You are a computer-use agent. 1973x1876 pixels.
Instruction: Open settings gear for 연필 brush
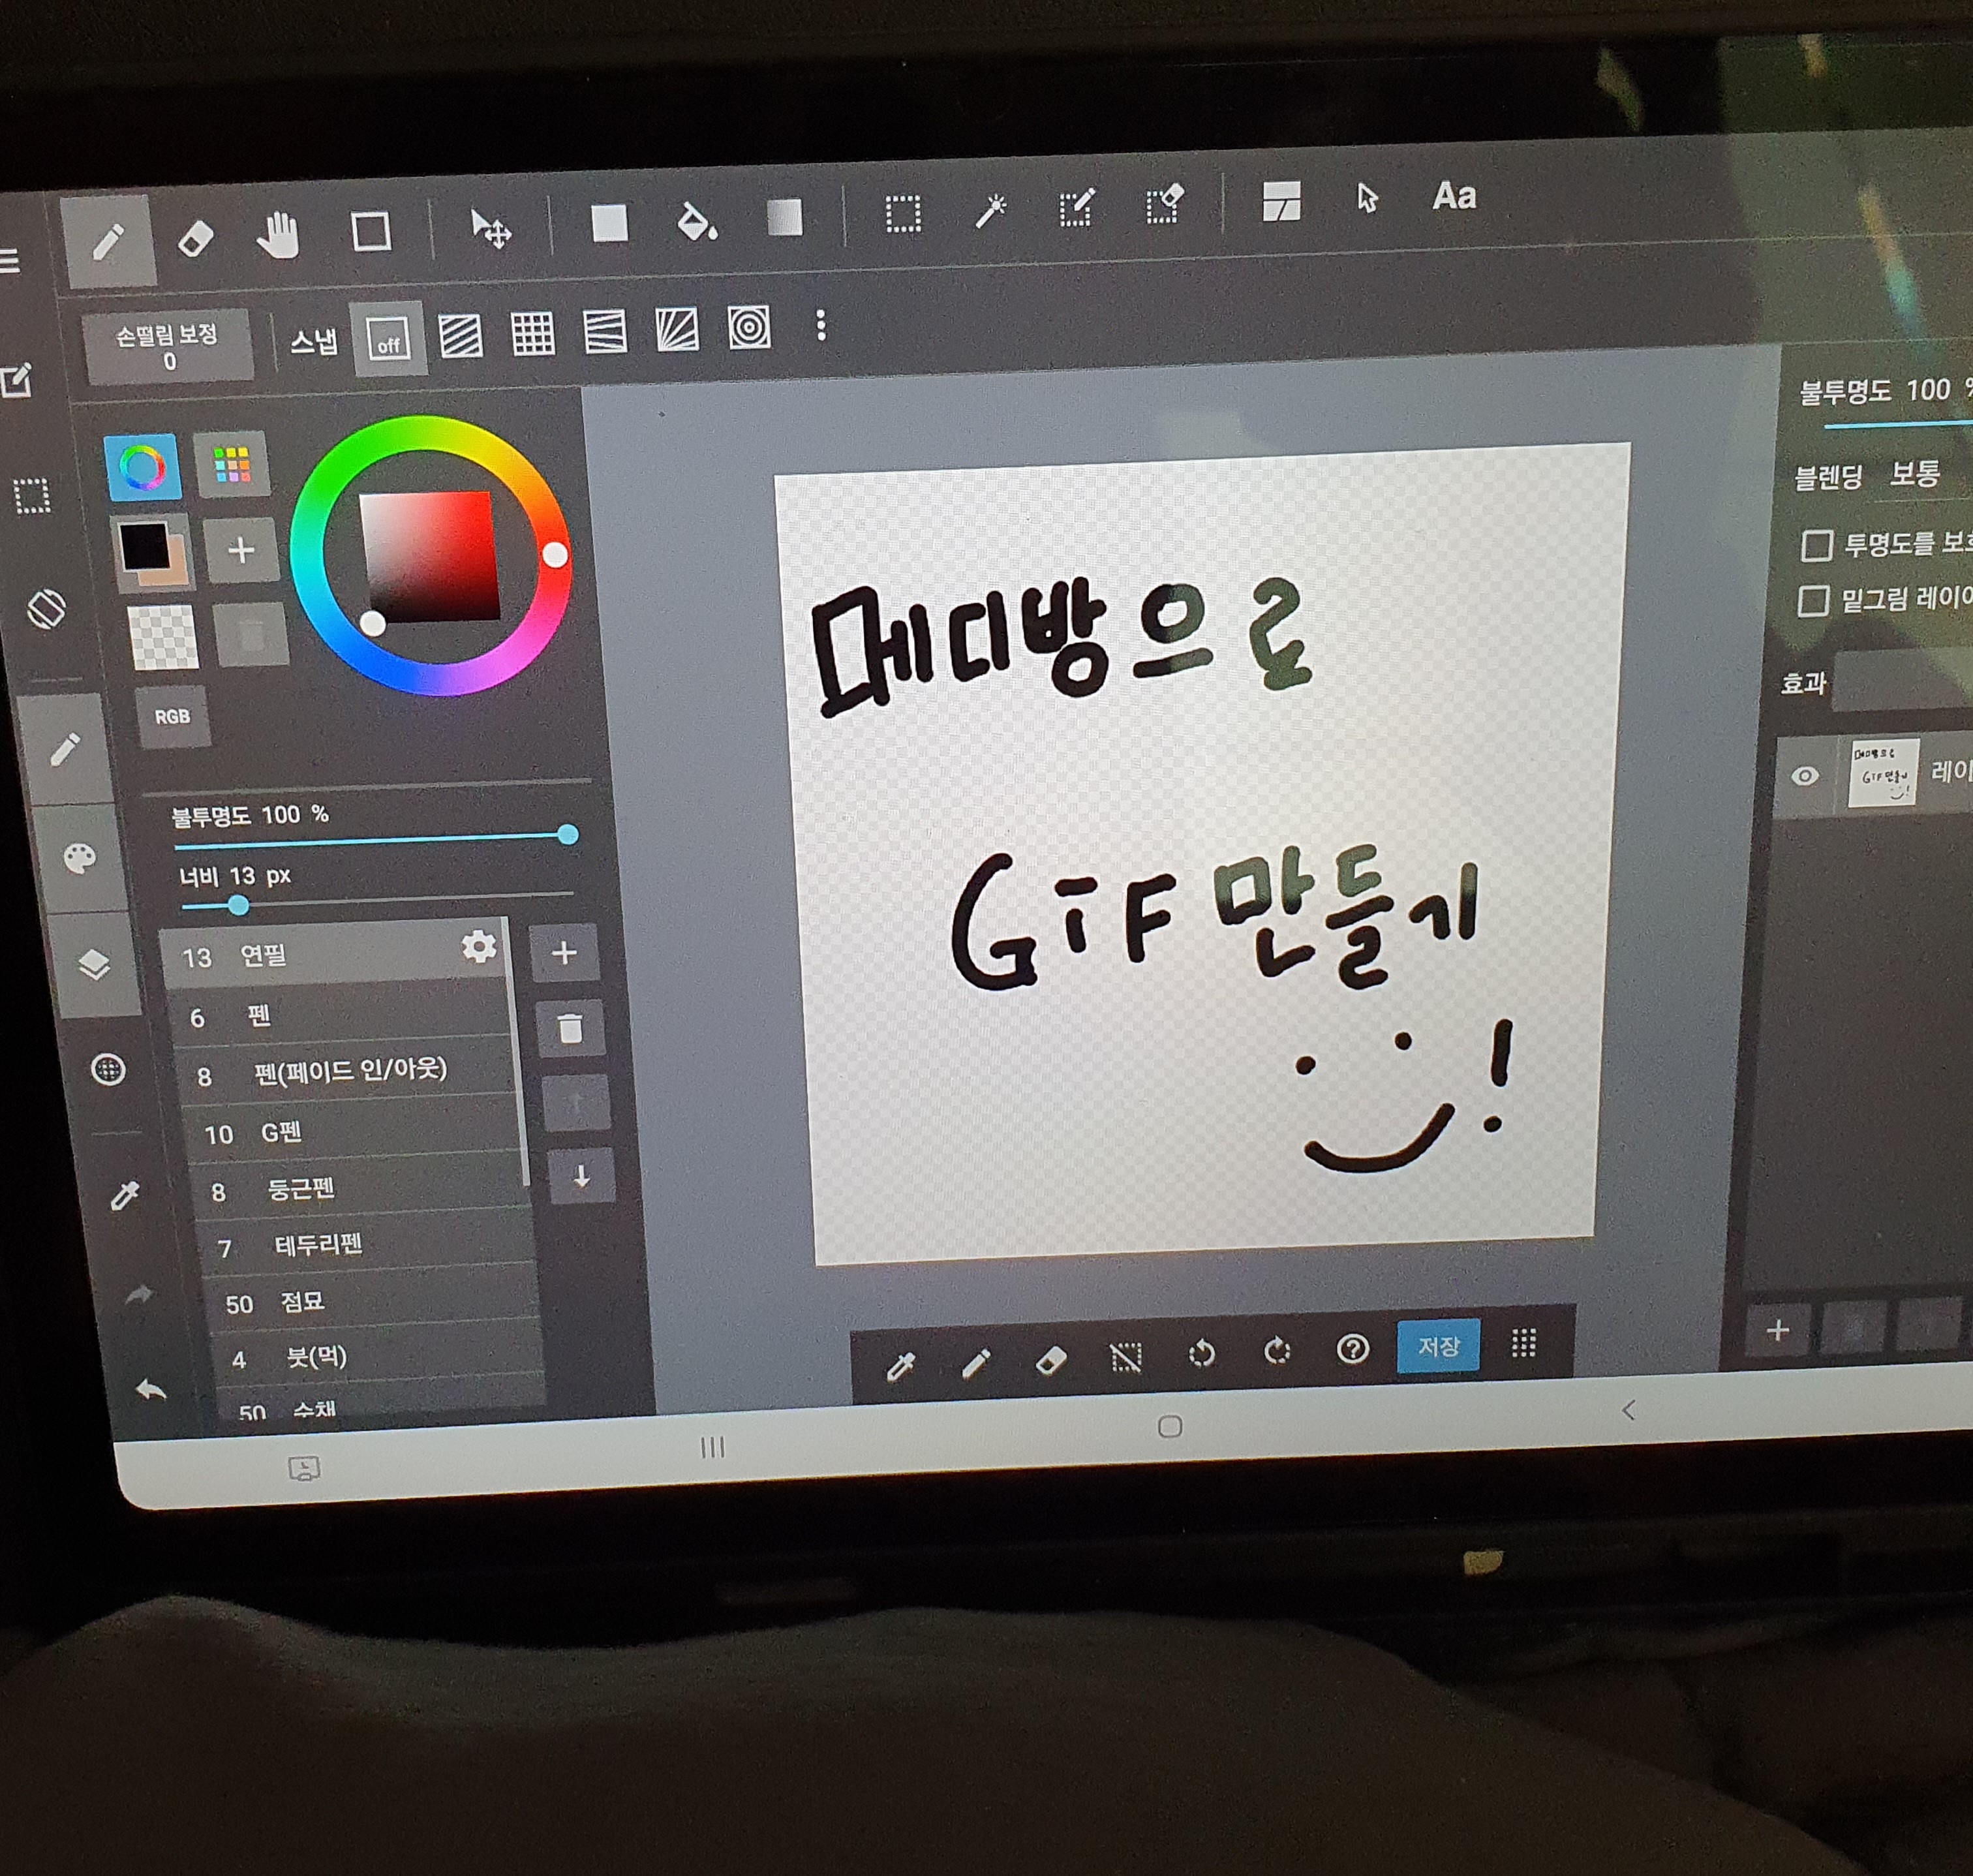point(479,946)
